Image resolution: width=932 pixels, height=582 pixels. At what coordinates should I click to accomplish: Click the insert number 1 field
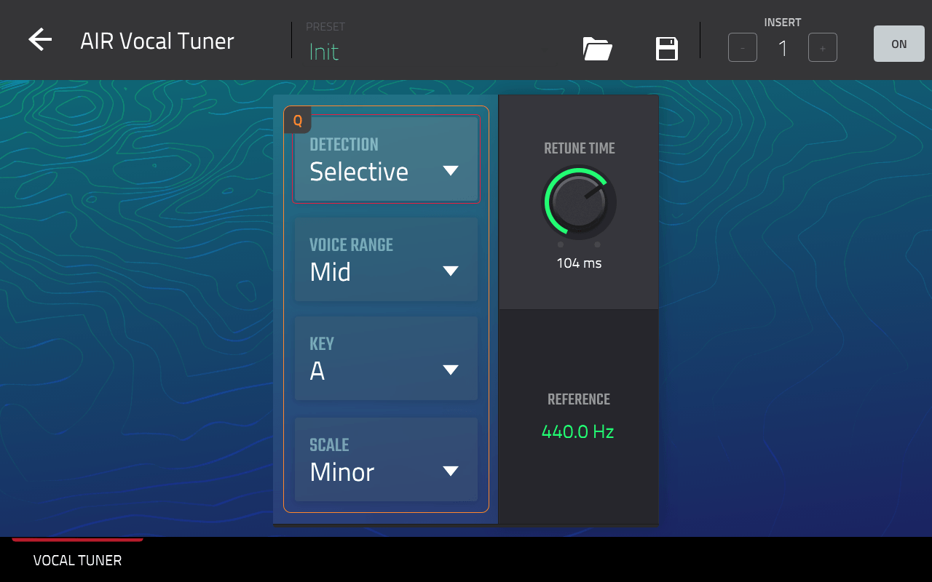pyautogui.click(x=783, y=49)
